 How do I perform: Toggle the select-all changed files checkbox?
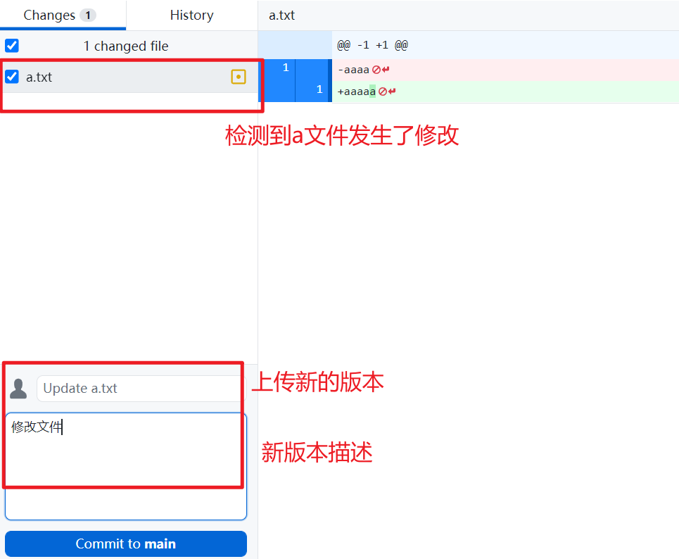12,46
